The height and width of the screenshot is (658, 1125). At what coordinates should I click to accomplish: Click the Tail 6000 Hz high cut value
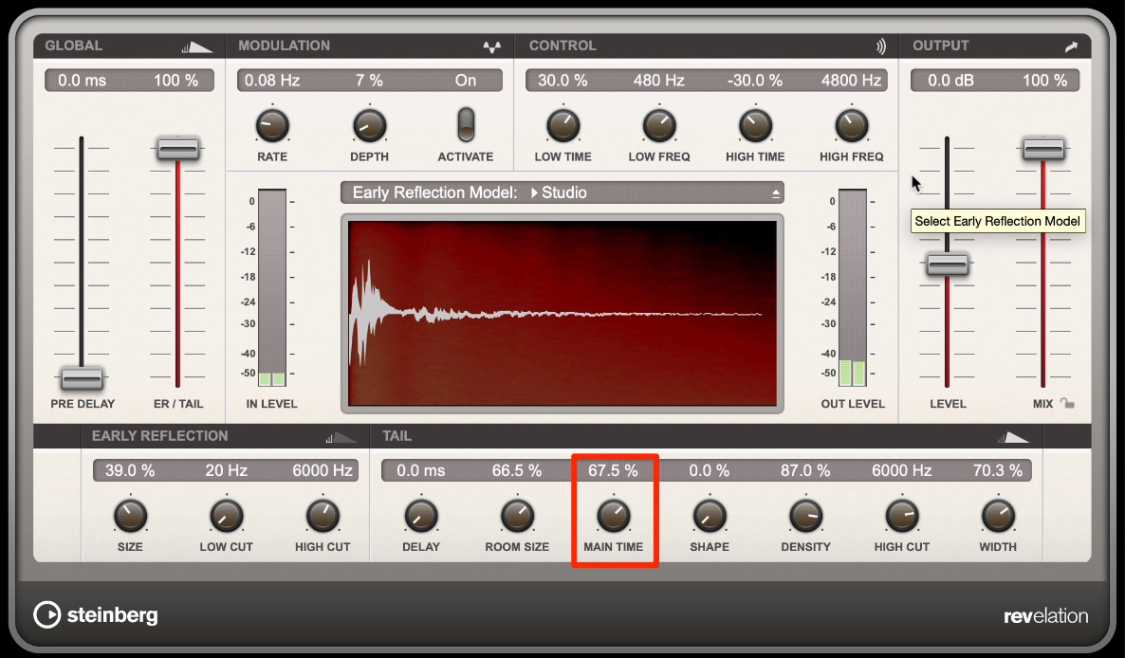[902, 470]
